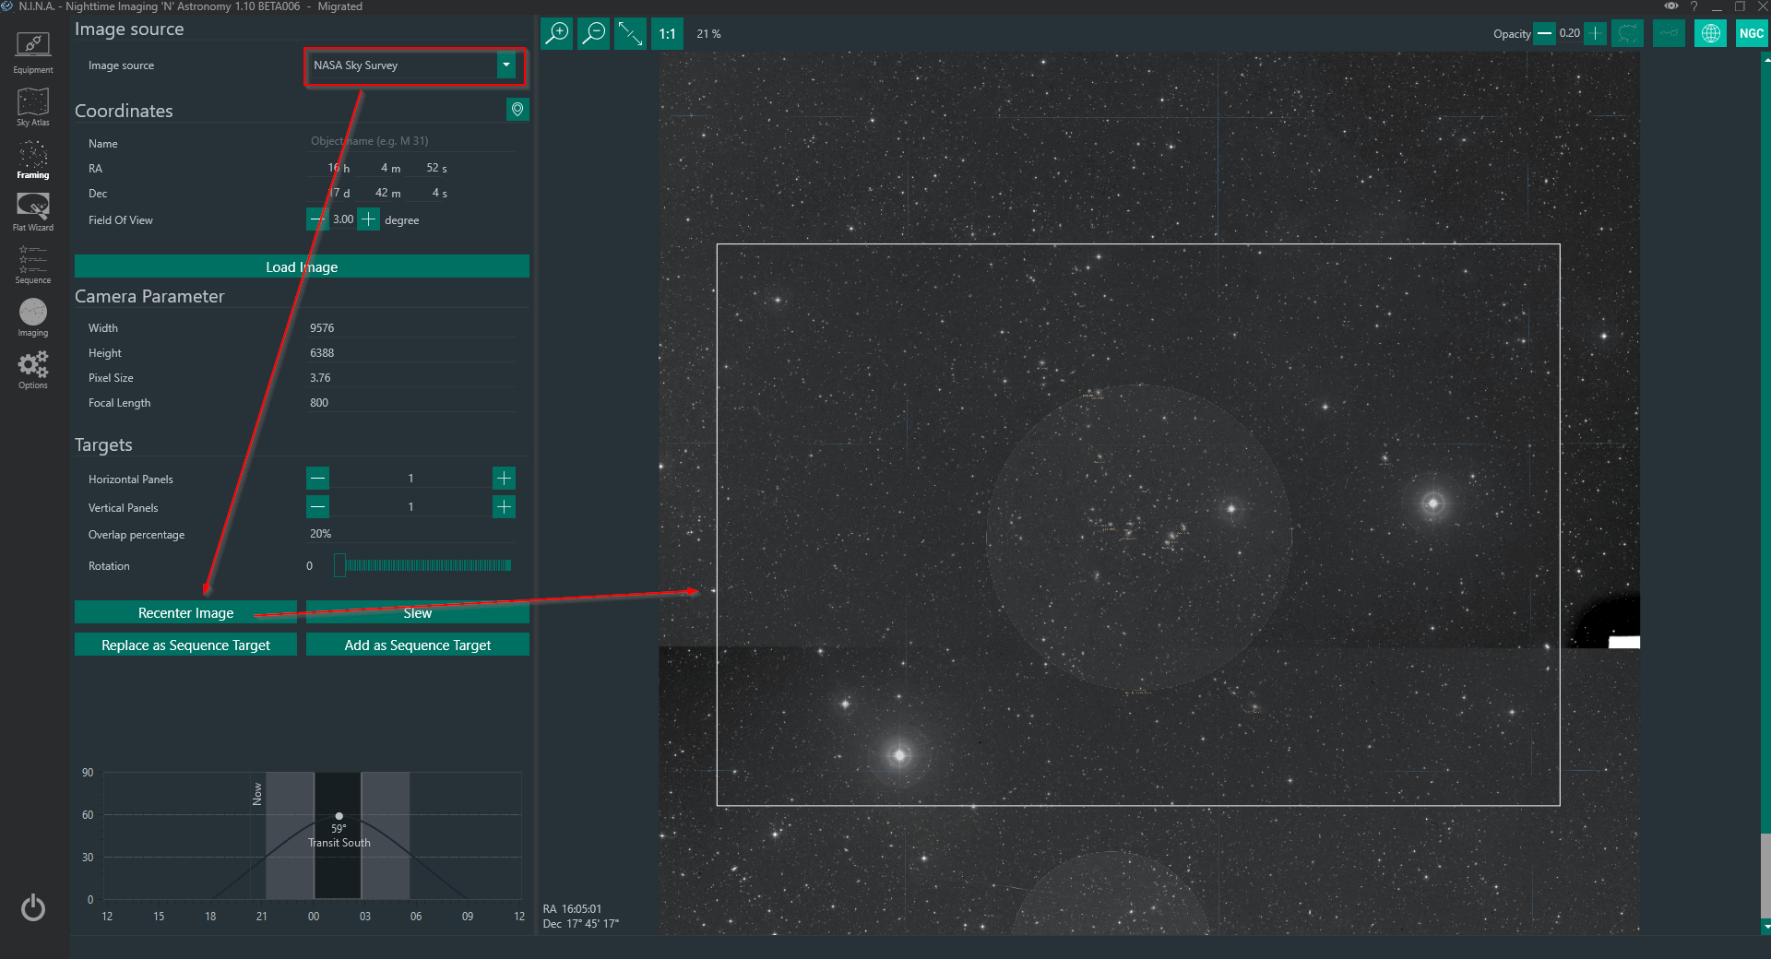Click the 21 % zoom level text
Image resolution: width=1771 pixels, height=959 pixels.
[708, 34]
